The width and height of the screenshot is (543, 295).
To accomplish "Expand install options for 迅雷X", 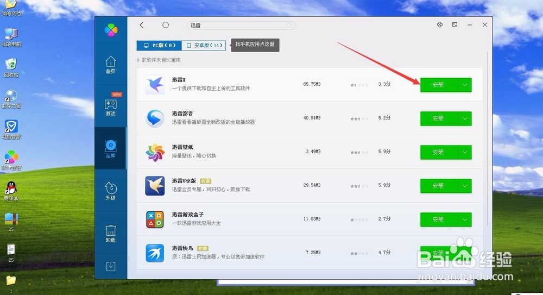I will pyautogui.click(x=465, y=85).
